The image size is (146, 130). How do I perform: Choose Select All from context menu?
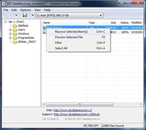(x=78, y=48)
